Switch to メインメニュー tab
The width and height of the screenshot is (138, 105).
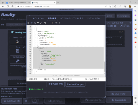[x=38, y=18]
